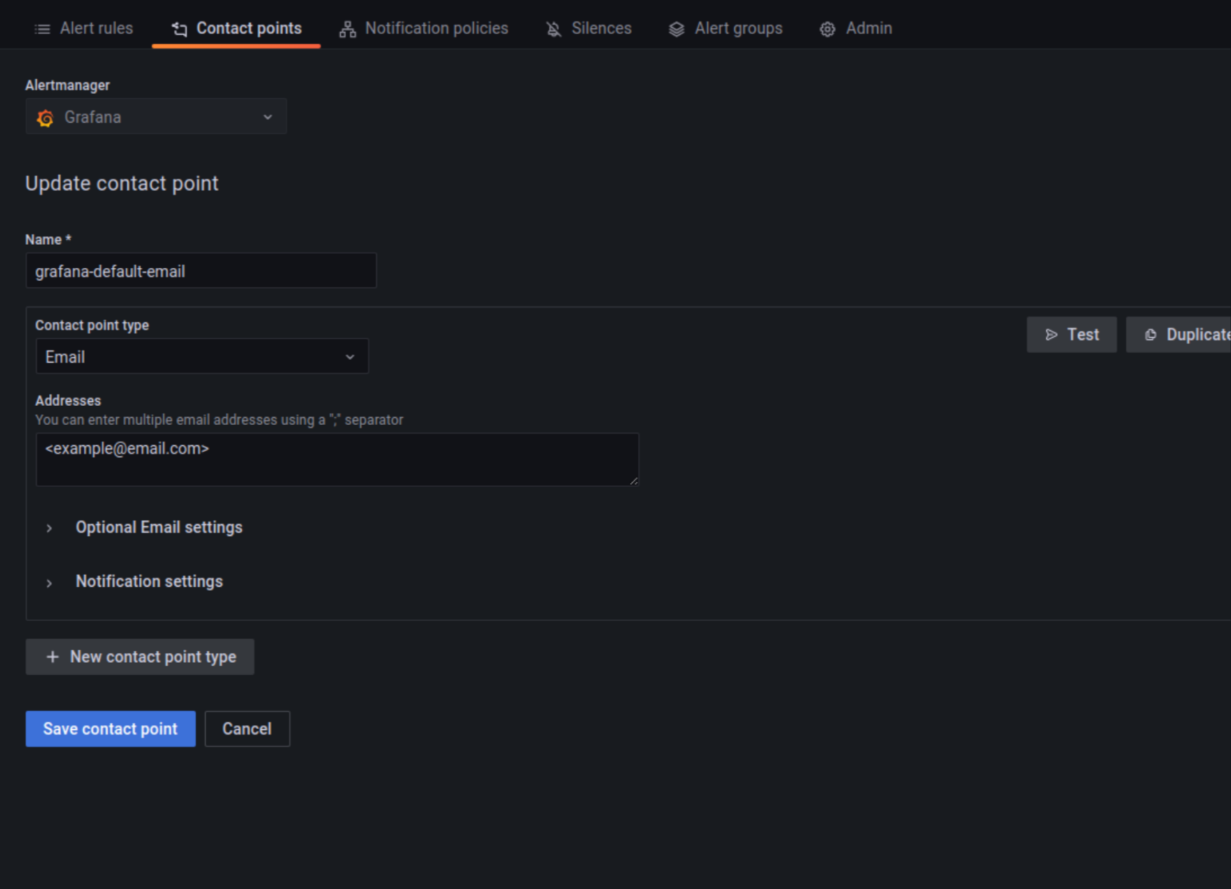Click the Admin gear icon
Screen dimensions: 1231x889
point(828,29)
